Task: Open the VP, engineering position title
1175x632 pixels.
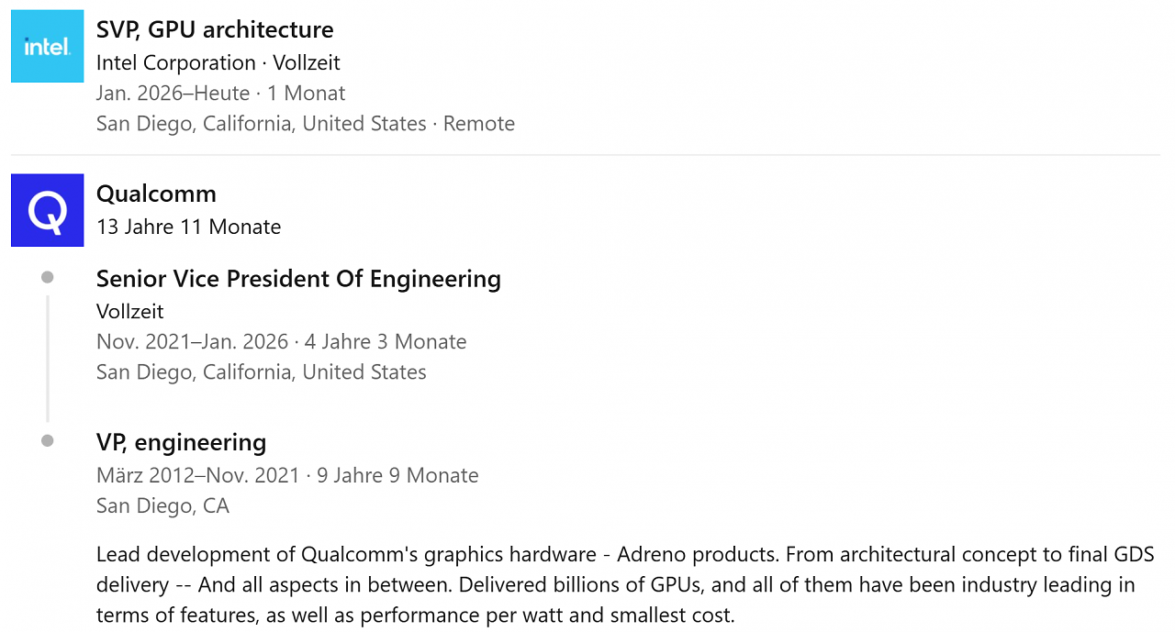Action: pyautogui.click(x=182, y=442)
